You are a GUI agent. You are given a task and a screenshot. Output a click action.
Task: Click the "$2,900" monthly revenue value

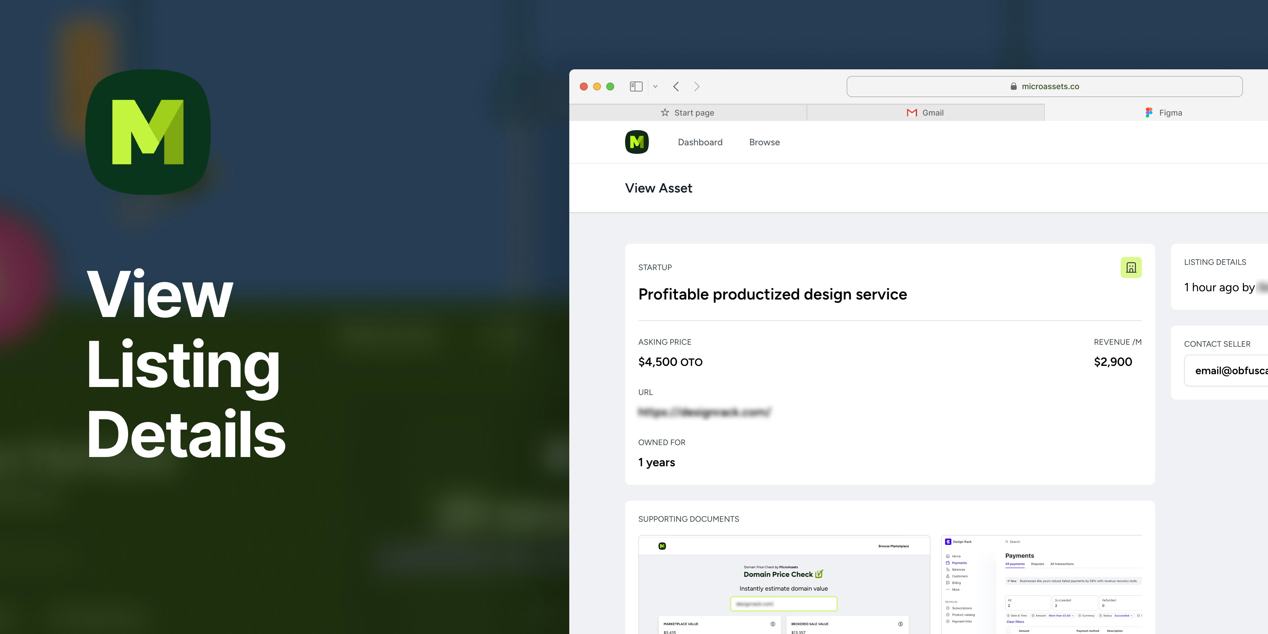1113,362
